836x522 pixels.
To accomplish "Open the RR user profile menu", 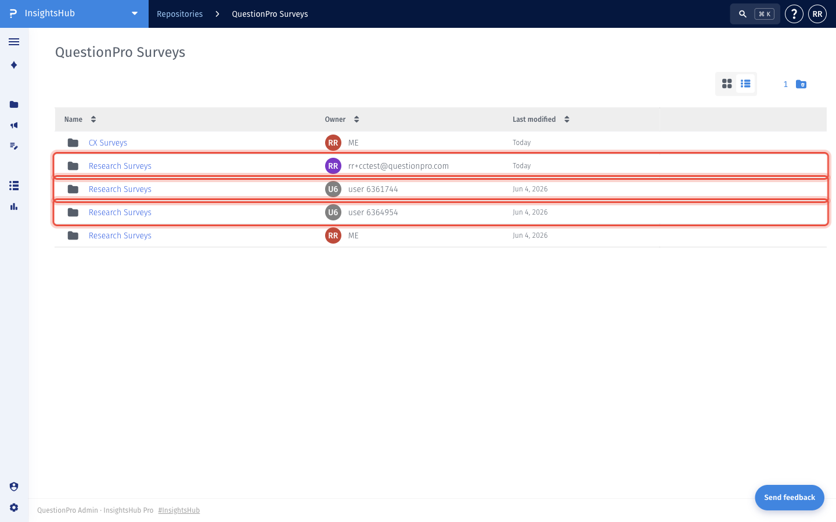I will pyautogui.click(x=817, y=14).
